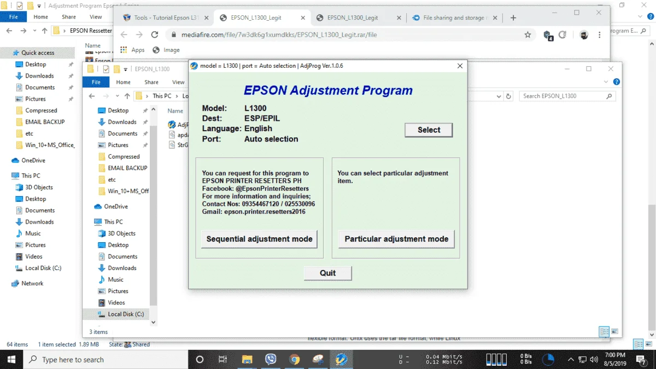Click This PC in EPSON_L1300 breadcrumb path
The width and height of the screenshot is (656, 369).
(162, 96)
